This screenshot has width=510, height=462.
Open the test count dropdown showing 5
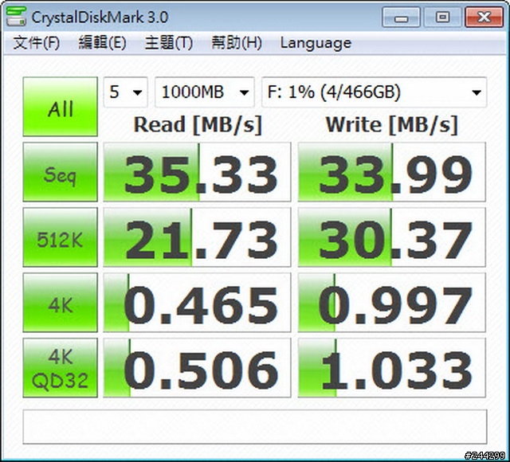126,92
